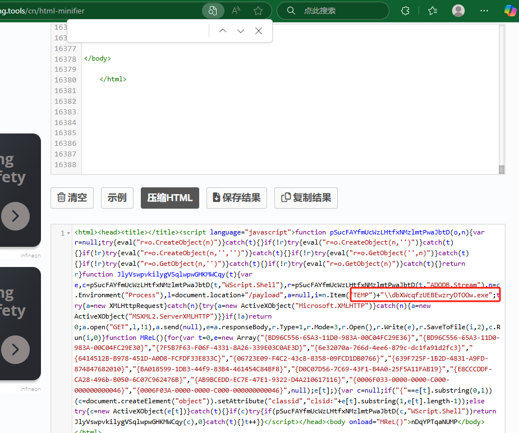
Task: Click nDqYPTqaNUMP body text in output
Action: 434,422
